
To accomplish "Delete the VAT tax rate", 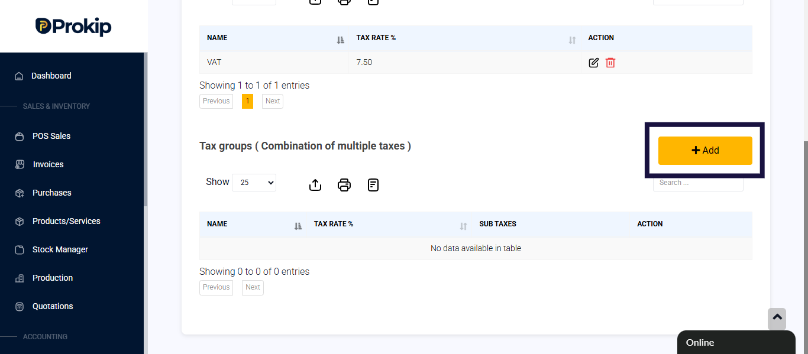I will tap(610, 62).
